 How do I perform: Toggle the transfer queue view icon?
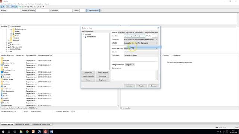coord(16,7)
